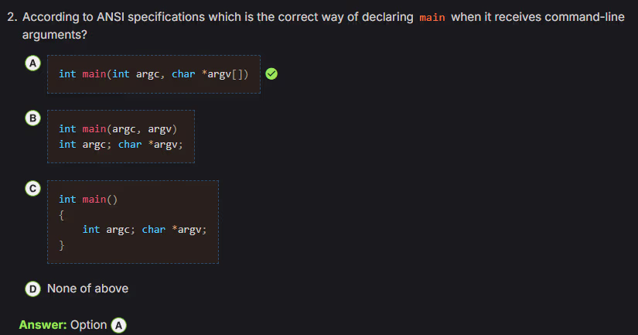
Task: Click the question number "2."
Action: 12,17
